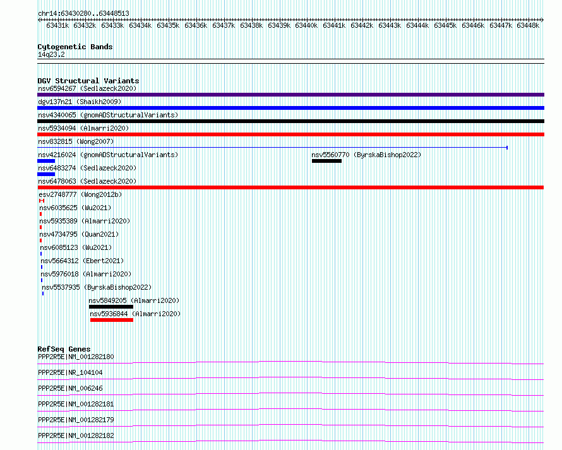The height and width of the screenshot is (450, 562).
Task: Click the chr14:63430280..63448513 coordinates text
Action: (83, 14)
